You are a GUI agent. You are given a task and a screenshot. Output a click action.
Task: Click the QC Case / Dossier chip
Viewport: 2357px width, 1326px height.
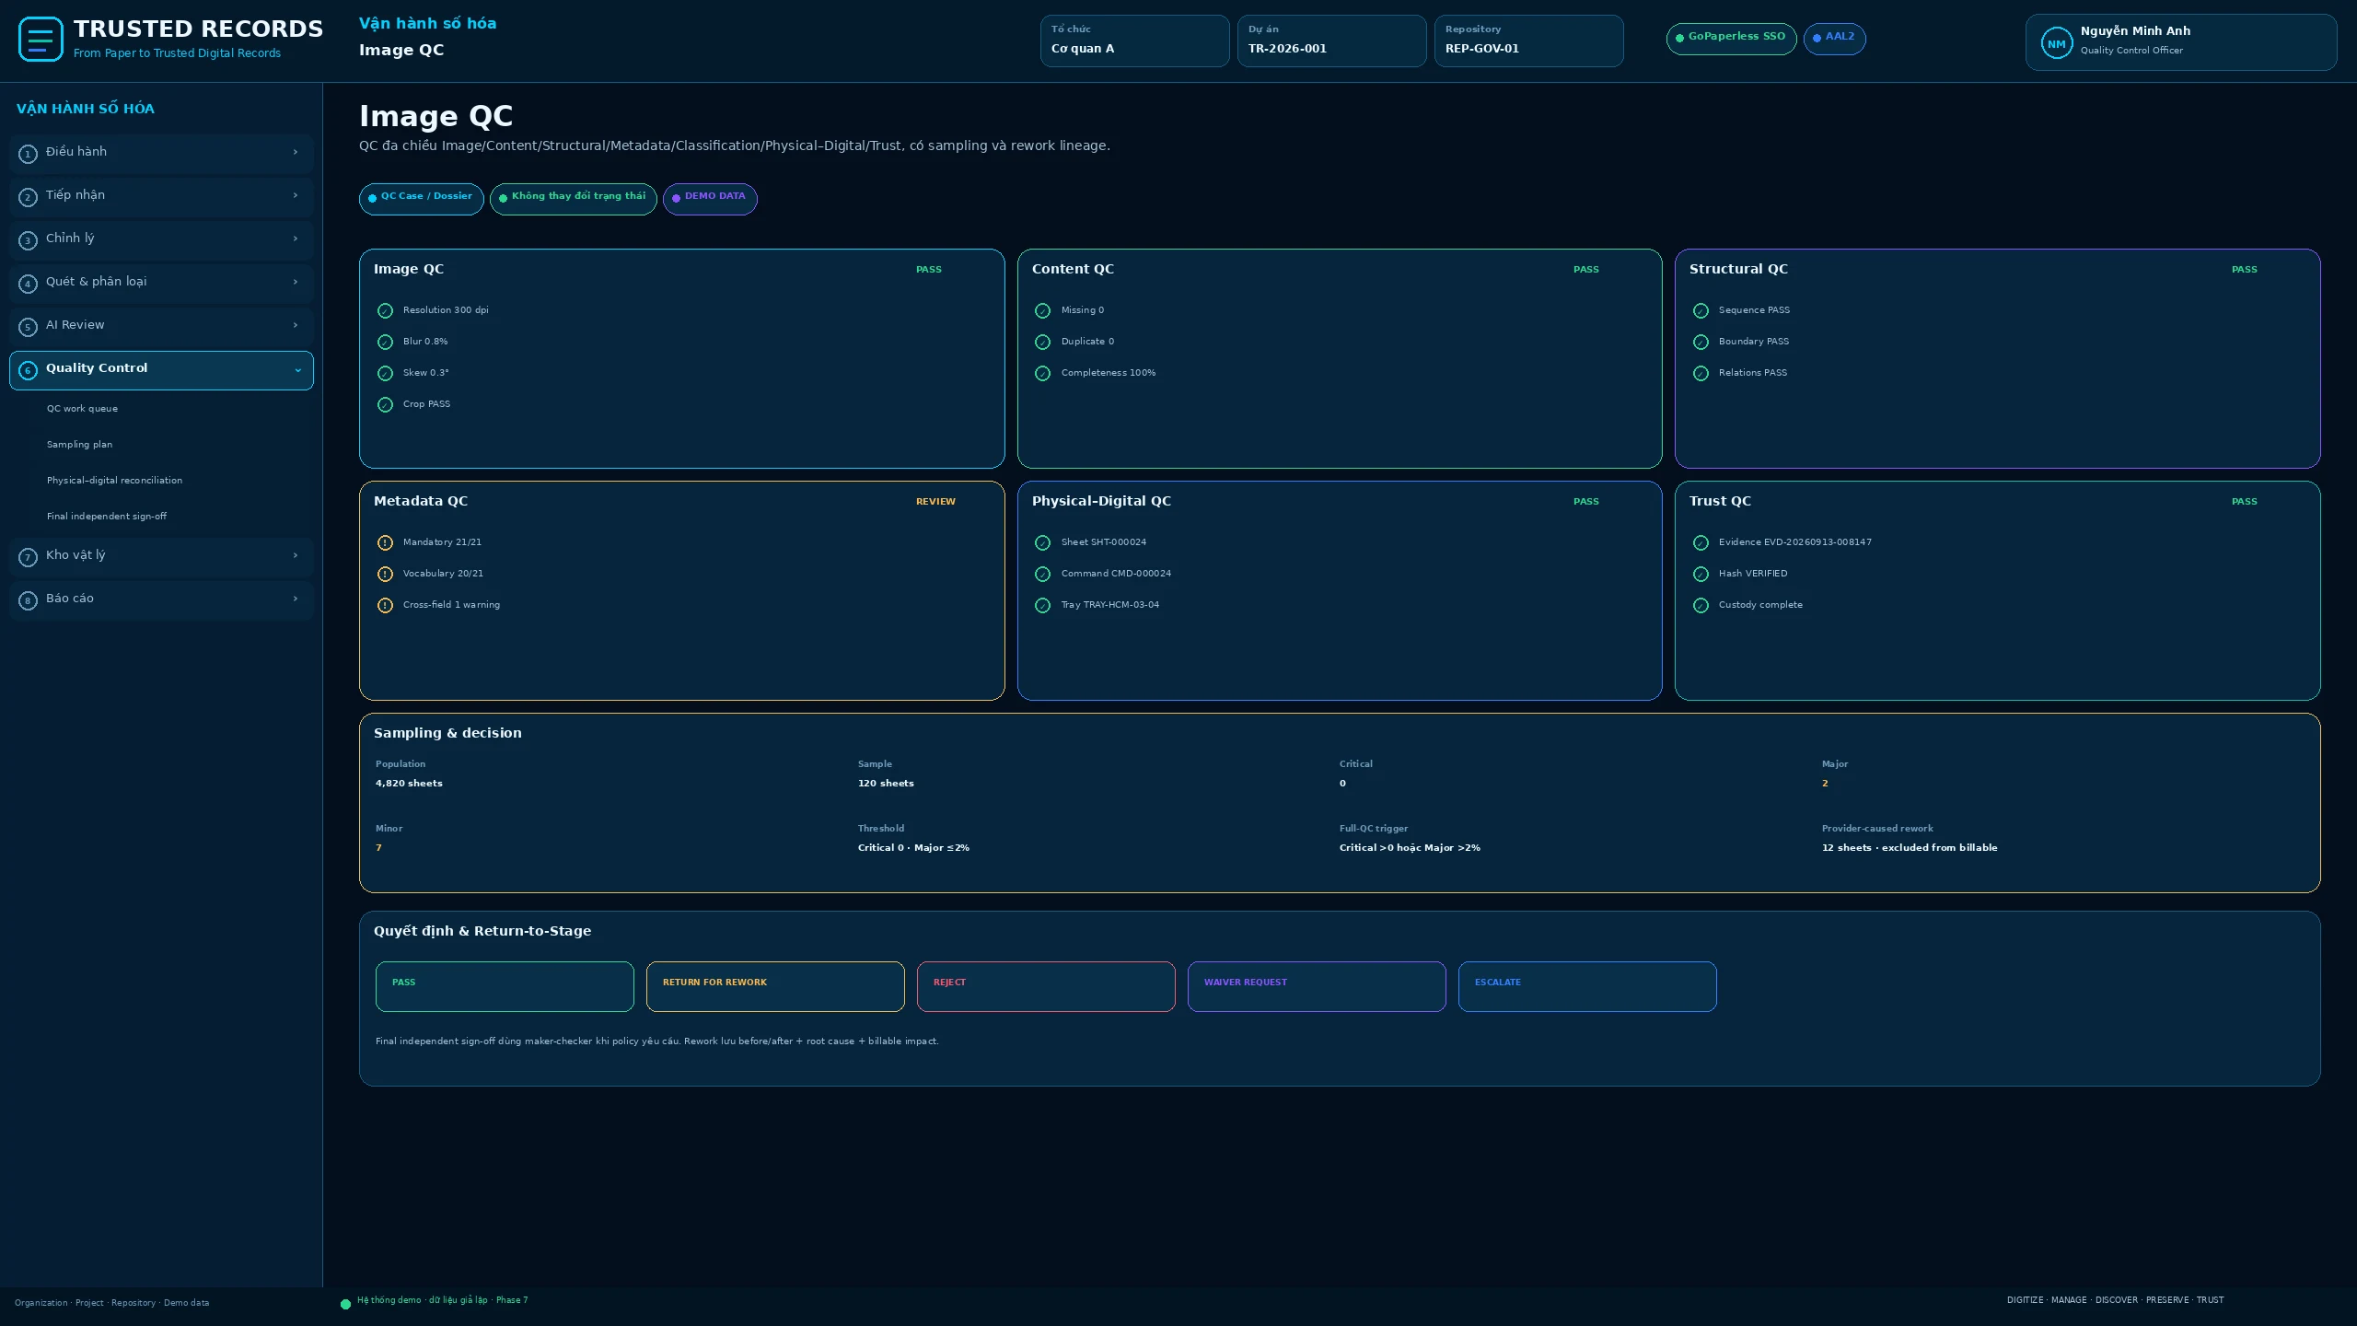[x=421, y=199]
